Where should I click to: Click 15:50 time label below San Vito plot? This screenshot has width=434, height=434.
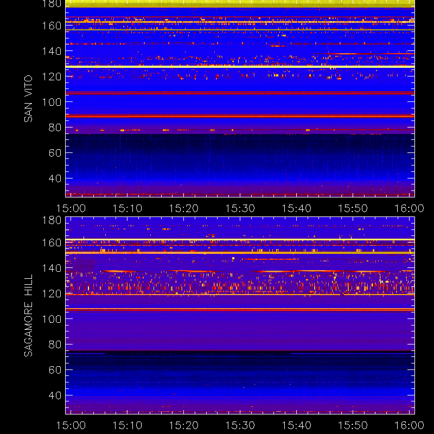[x=353, y=208]
